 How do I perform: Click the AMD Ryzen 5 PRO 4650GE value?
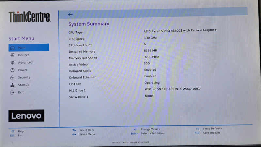(x=180, y=31)
